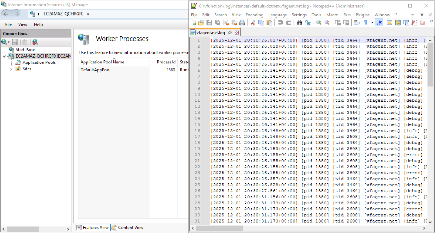Click the Open File folder icon
The image size is (435, 233).
pos(201,23)
